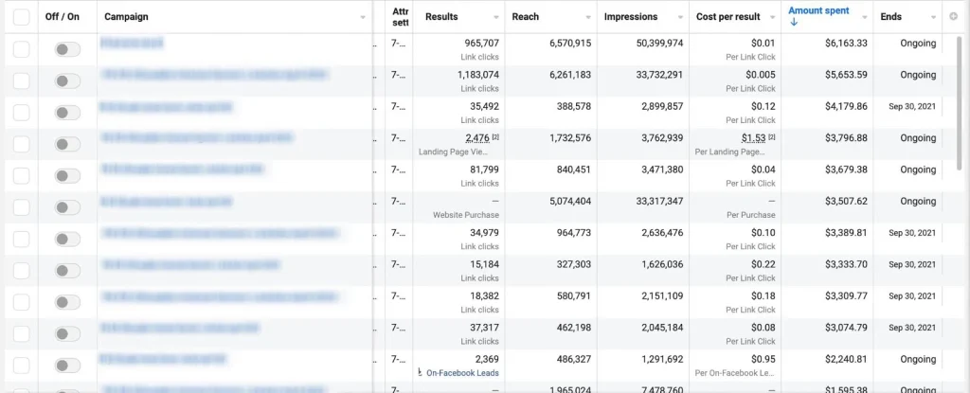Select all campaigns with header checkbox
Image resolution: width=970 pixels, height=393 pixels.
click(21, 17)
